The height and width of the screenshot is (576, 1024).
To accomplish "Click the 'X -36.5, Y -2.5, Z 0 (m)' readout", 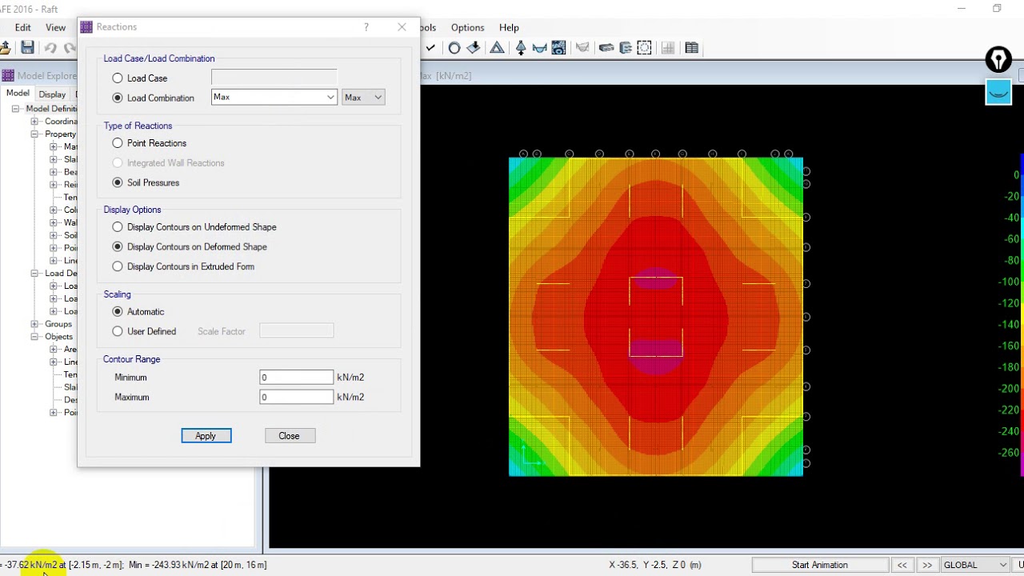I will pos(655,565).
